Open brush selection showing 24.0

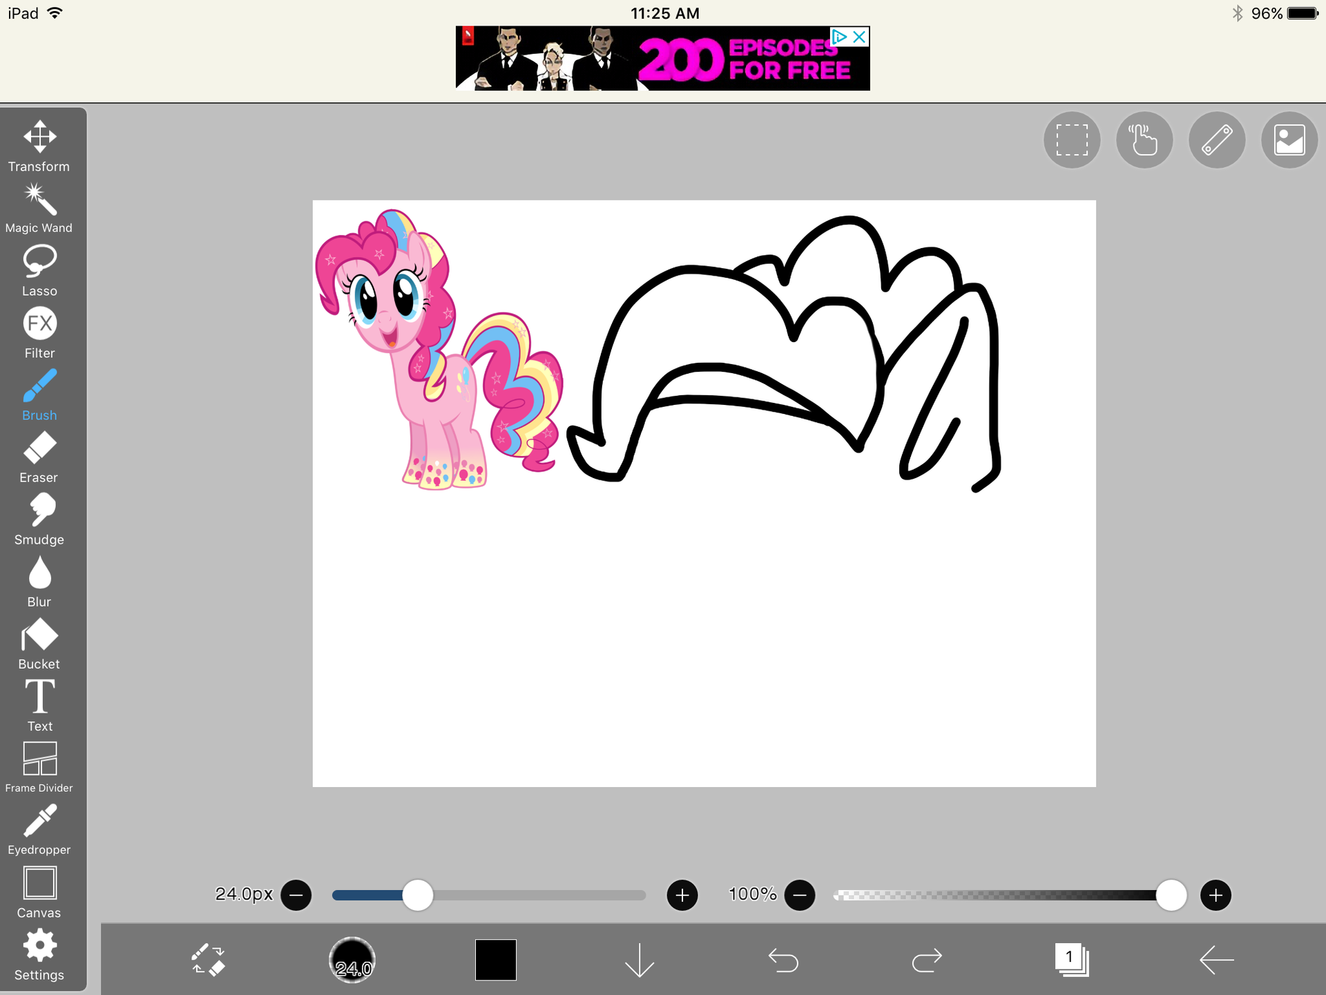point(352,960)
